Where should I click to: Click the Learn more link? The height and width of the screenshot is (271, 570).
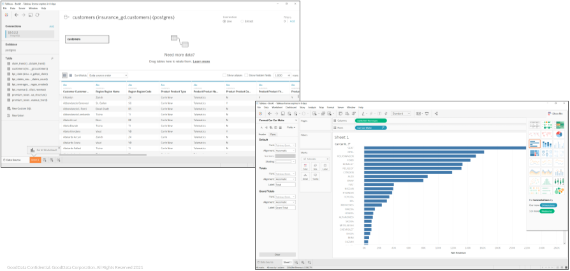(201, 61)
